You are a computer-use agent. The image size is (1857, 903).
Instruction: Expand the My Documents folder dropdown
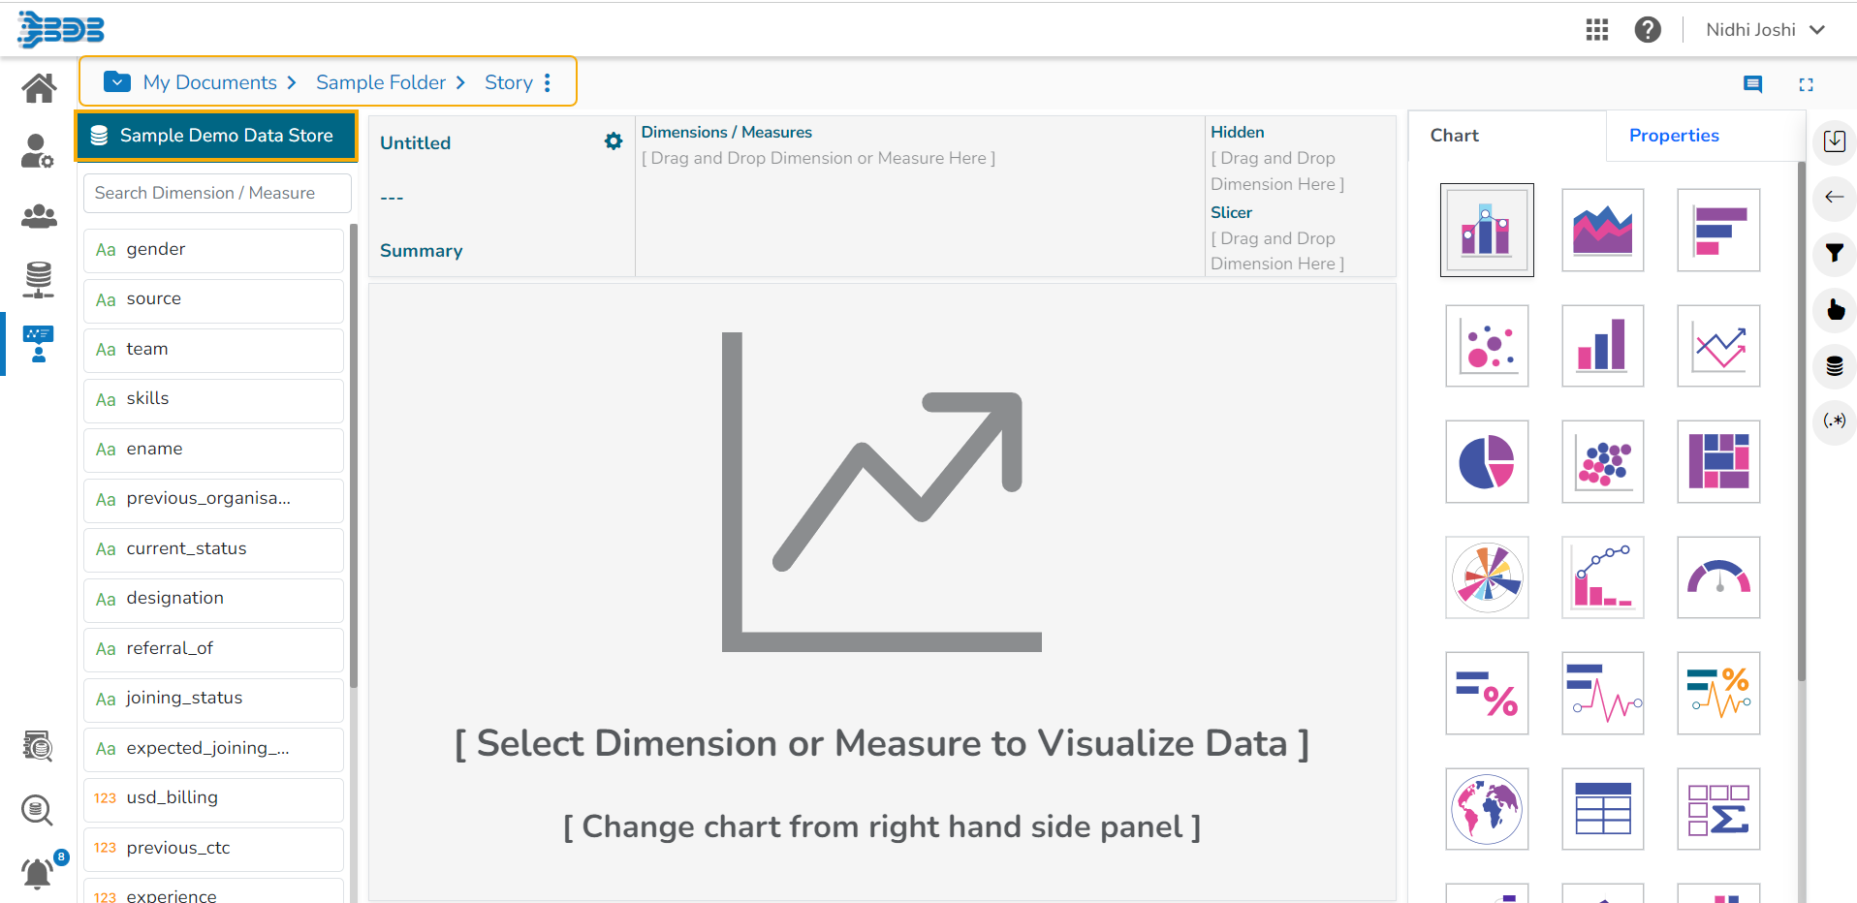pos(117,82)
